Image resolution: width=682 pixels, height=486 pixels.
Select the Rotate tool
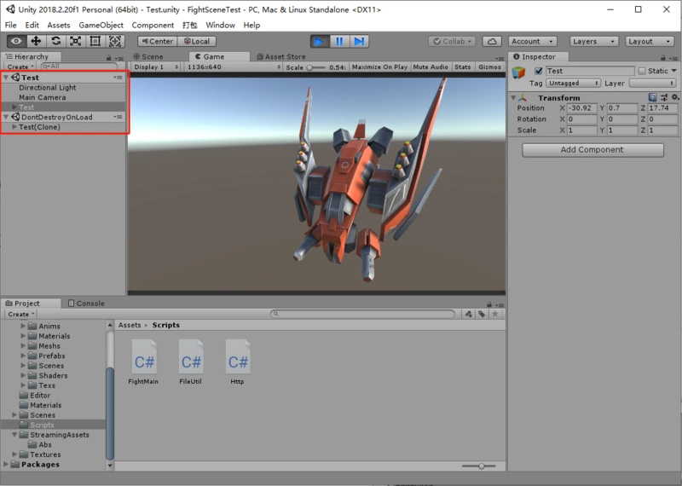click(x=55, y=41)
